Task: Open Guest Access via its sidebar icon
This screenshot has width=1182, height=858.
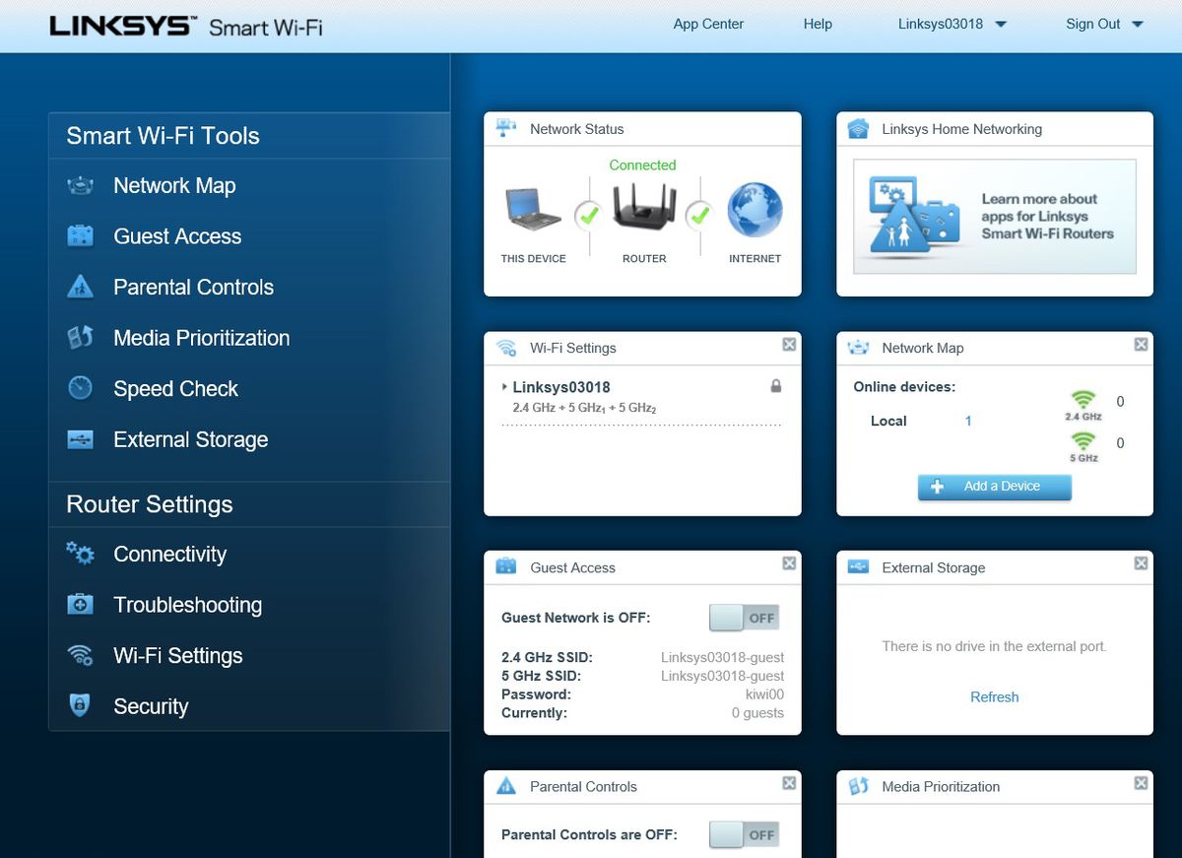Action: (80, 236)
